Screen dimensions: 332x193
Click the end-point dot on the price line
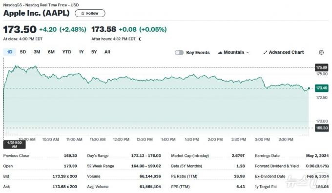(309, 88)
